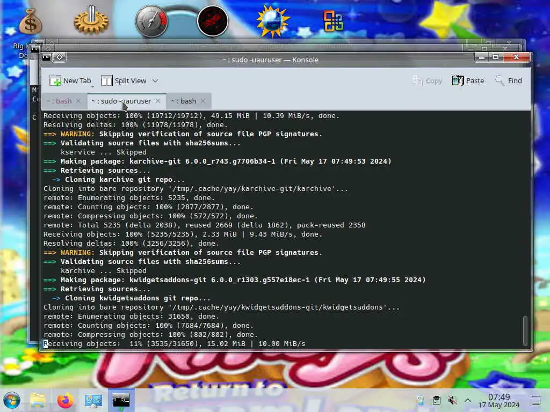The width and height of the screenshot is (550, 412).
Task: Launch Firefox from the taskbar
Action: coord(65,400)
